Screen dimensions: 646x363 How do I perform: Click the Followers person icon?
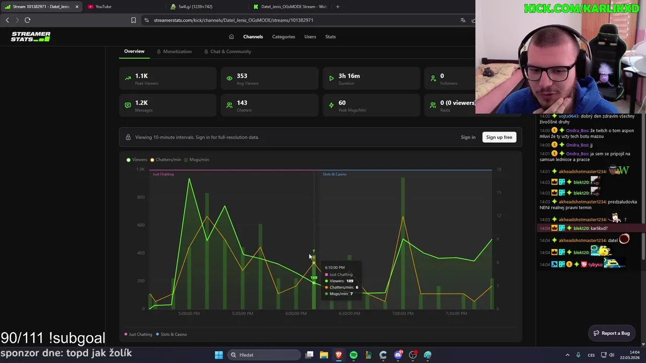click(x=433, y=78)
